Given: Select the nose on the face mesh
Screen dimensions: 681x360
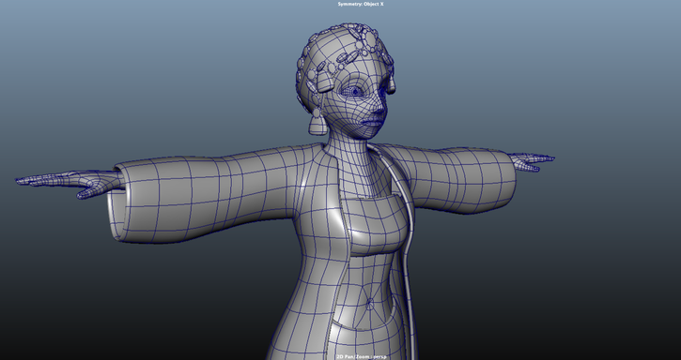Looking at the screenshot, I should click(x=380, y=105).
